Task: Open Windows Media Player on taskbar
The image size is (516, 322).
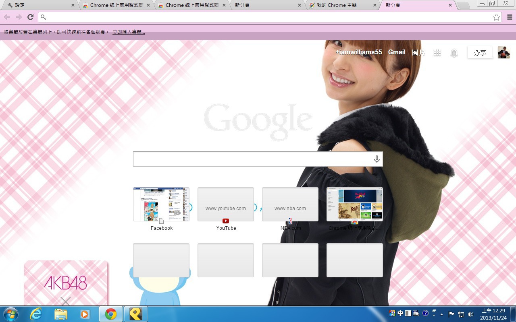Action: point(85,314)
